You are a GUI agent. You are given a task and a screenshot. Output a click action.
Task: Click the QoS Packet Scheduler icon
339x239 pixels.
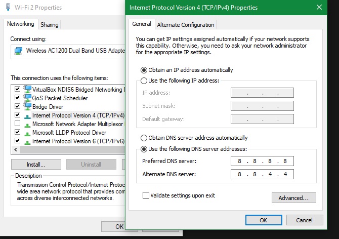[27, 98]
